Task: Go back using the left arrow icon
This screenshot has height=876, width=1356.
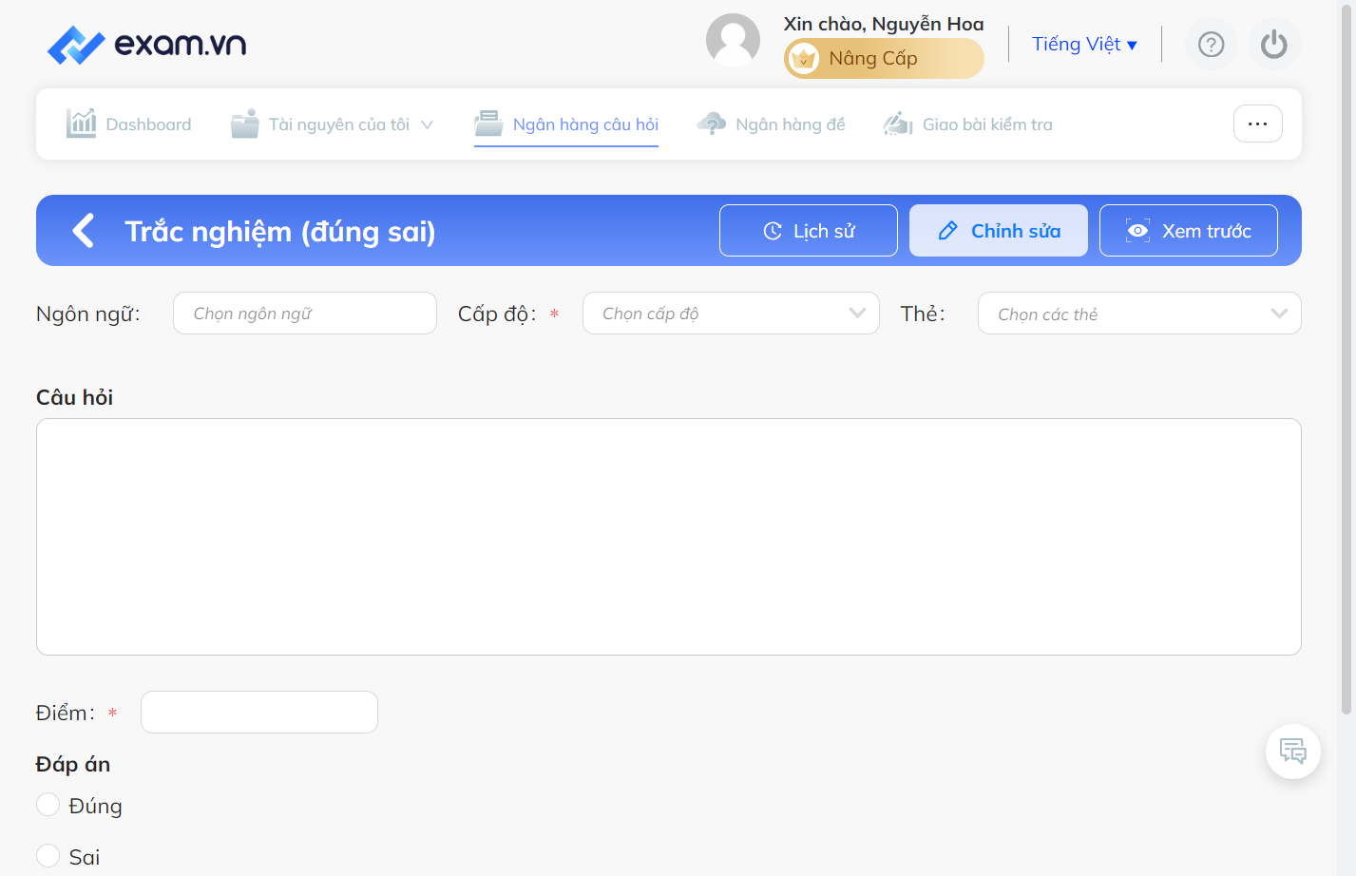Action: (x=84, y=230)
